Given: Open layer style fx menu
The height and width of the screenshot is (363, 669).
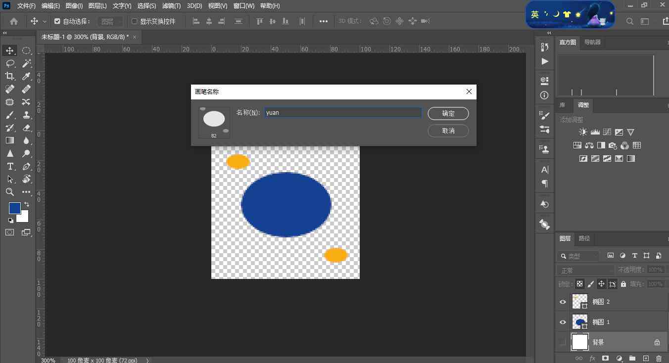Looking at the screenshot, I should (x=592, y=358).
